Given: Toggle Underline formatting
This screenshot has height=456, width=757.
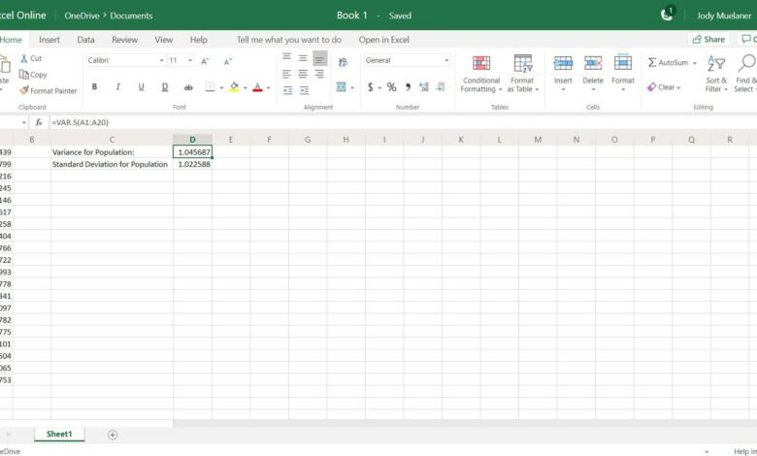Looking at the screenshot, I should click(x=141, y=87).
